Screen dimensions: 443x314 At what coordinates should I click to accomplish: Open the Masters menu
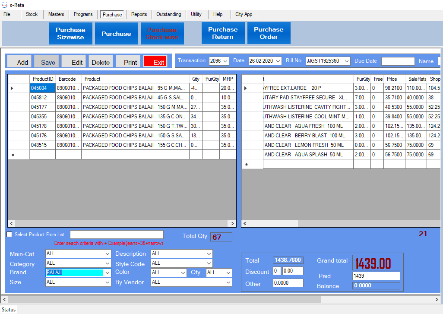coord(56,14)
